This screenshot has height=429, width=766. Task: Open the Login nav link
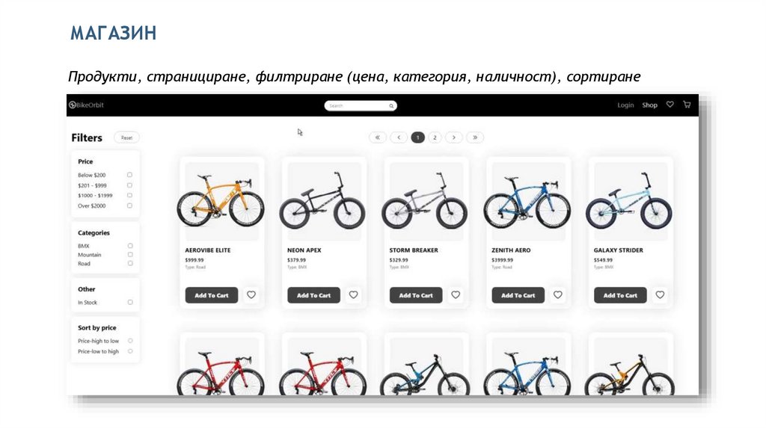[625, 105]
